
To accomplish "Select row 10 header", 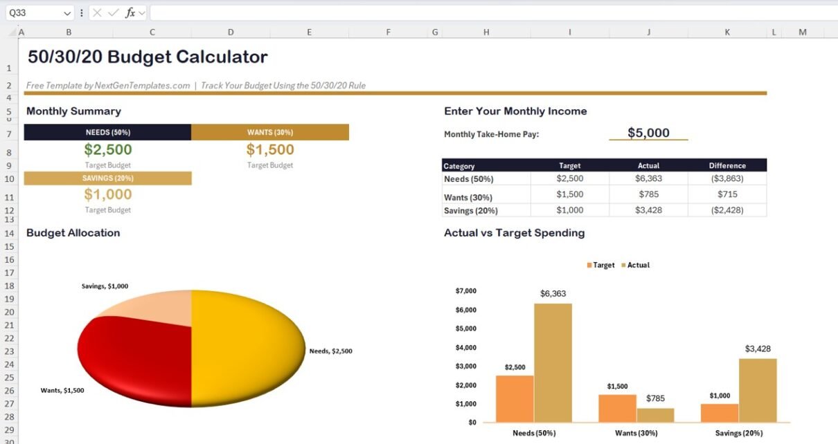I will point(10,179).
